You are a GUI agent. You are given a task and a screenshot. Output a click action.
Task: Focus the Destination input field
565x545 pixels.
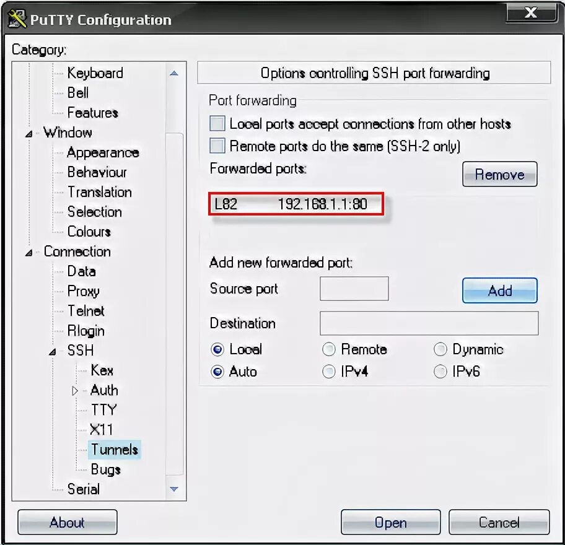(x=429, y=323)
